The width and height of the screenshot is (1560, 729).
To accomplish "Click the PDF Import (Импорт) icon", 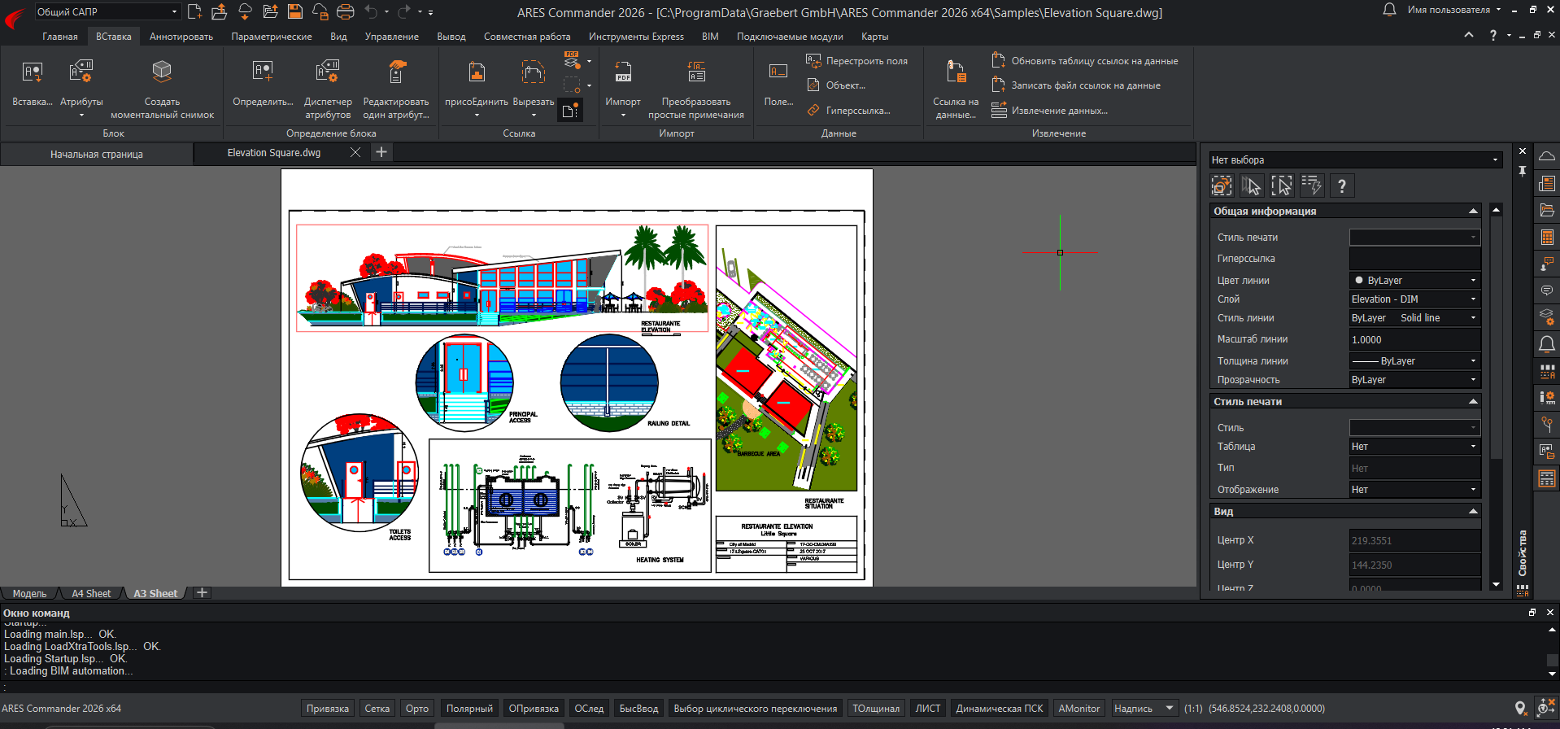I will tap(623, 73).
